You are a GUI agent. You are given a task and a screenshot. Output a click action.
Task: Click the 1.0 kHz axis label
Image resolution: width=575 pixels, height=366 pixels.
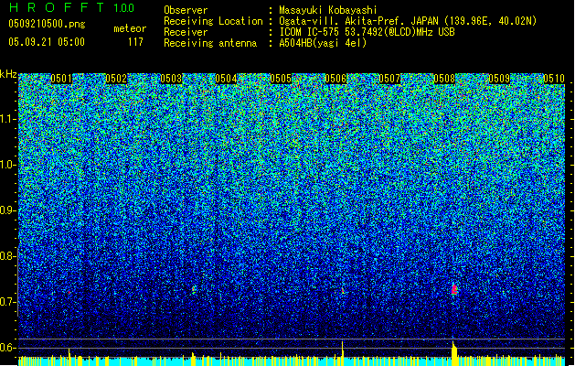pos(8,165)
